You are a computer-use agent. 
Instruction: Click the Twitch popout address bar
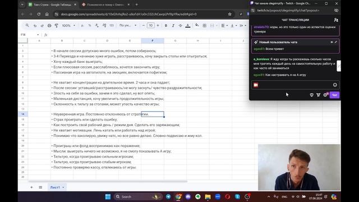pos(288,11)
